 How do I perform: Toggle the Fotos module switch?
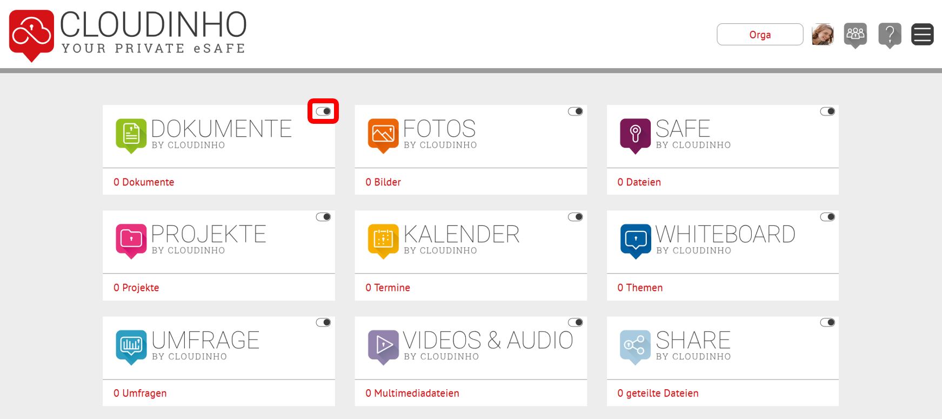pyautogui.click(x=576, y=111)
